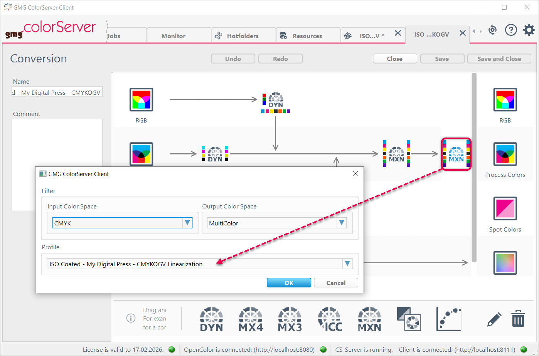Pick the MX4 profile tool

click(x=251, y=319)
